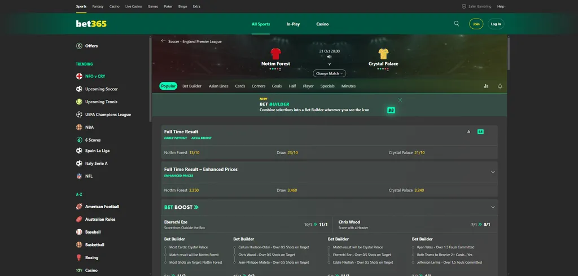Open the Player tab

(308, 86)
